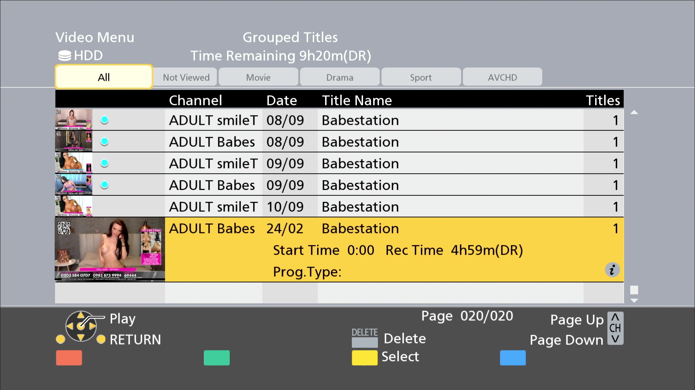Image resolution: width=695 pixels, height=390 pixels.
Task: Click the Page Down label
Action: (566, 340)
